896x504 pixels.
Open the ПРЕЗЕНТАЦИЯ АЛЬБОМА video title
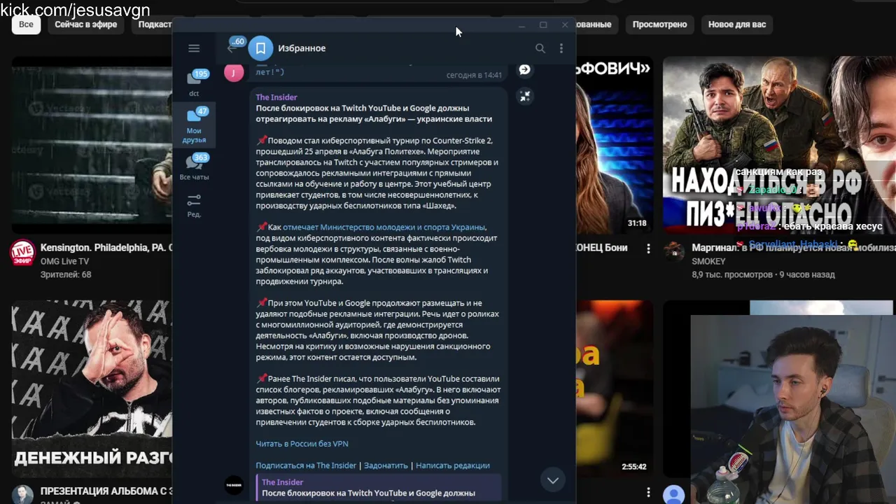[x=106, y=491]
